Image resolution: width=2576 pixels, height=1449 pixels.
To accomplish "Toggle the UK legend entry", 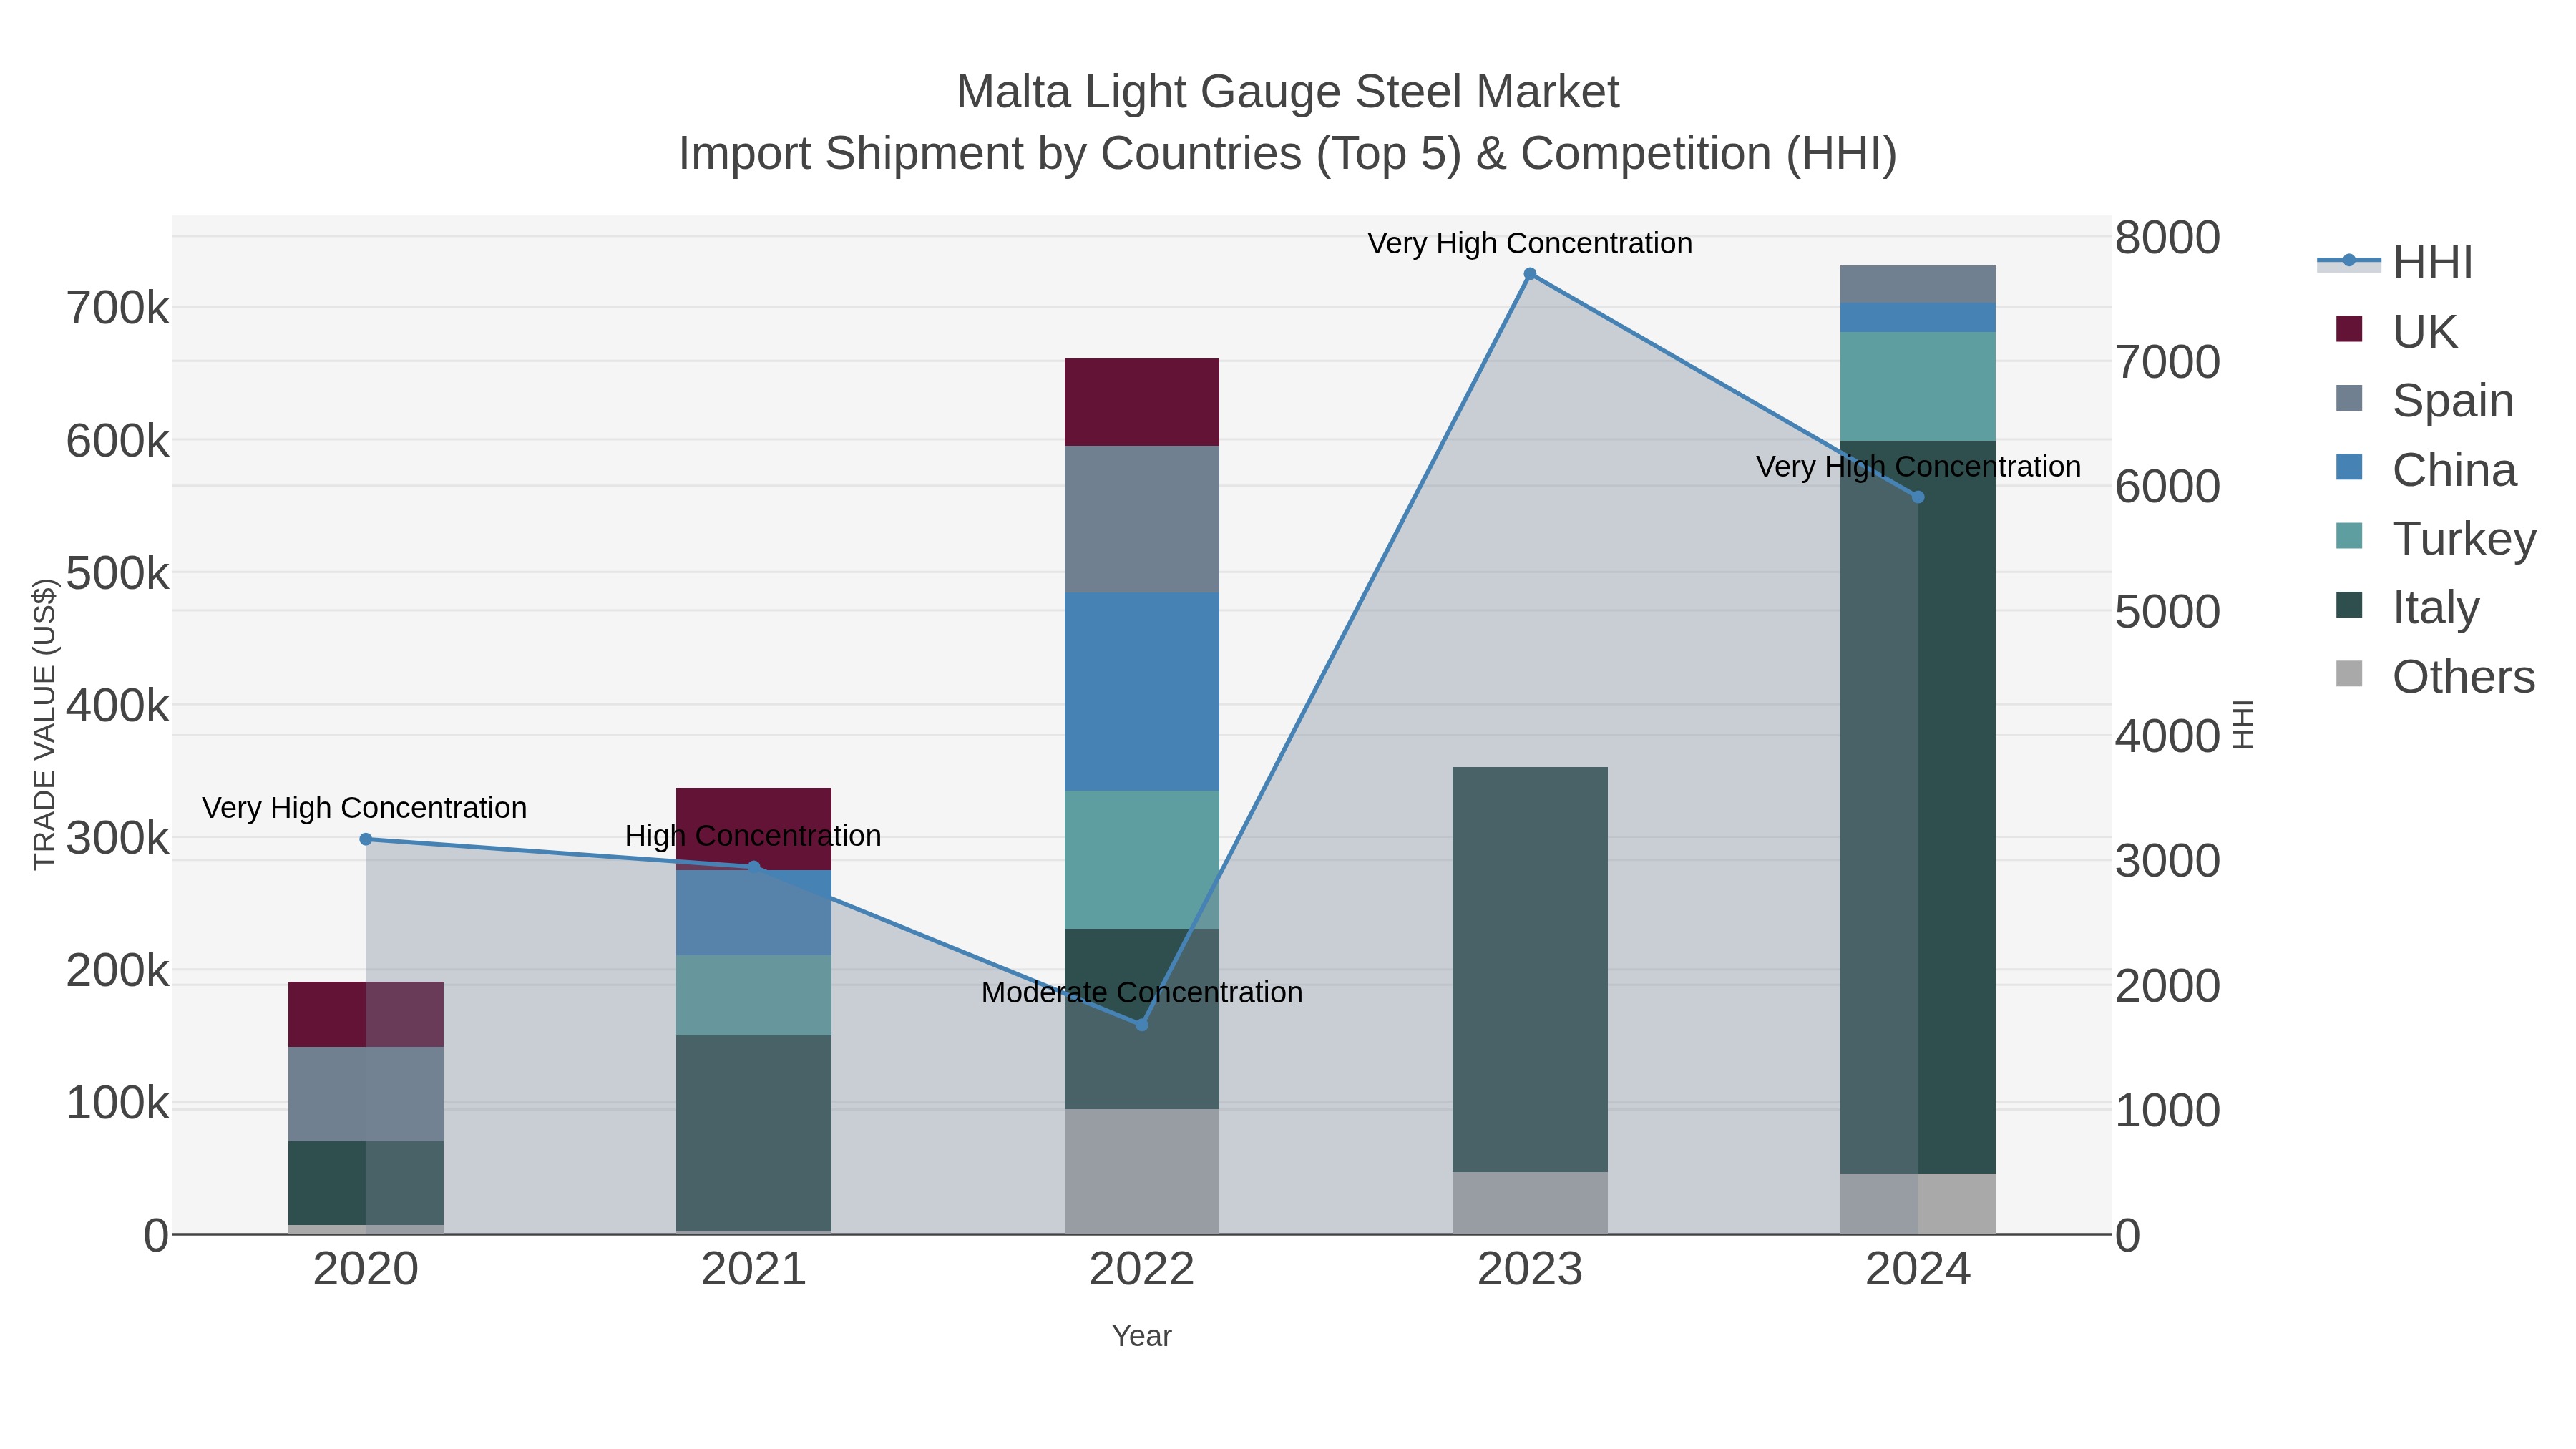I will (2396, 331).
